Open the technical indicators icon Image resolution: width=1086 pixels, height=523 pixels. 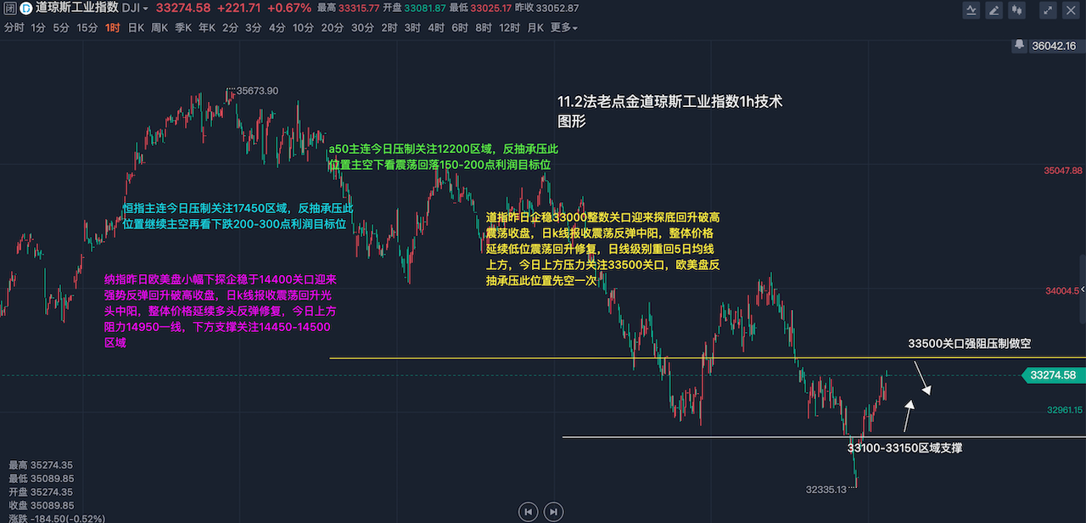(x=971, y=10)
